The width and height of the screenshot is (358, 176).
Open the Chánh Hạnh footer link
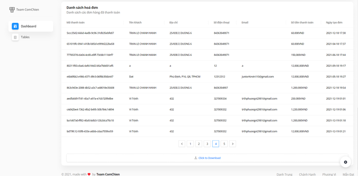(x=307, y=174)
